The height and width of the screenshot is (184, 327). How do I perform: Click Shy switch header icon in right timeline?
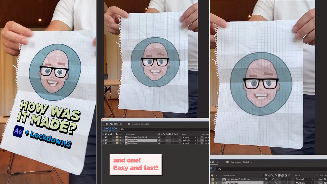pos(266,175)
